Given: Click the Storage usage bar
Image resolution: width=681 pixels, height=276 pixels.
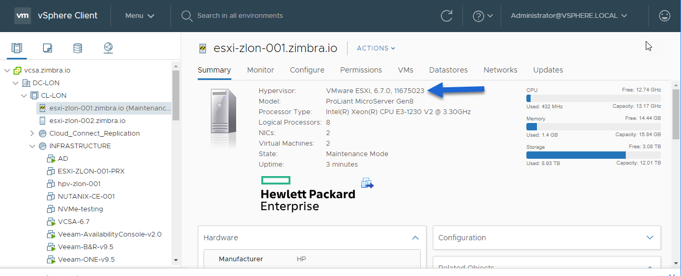Looking at the screenshot, I should click(593, 155).
